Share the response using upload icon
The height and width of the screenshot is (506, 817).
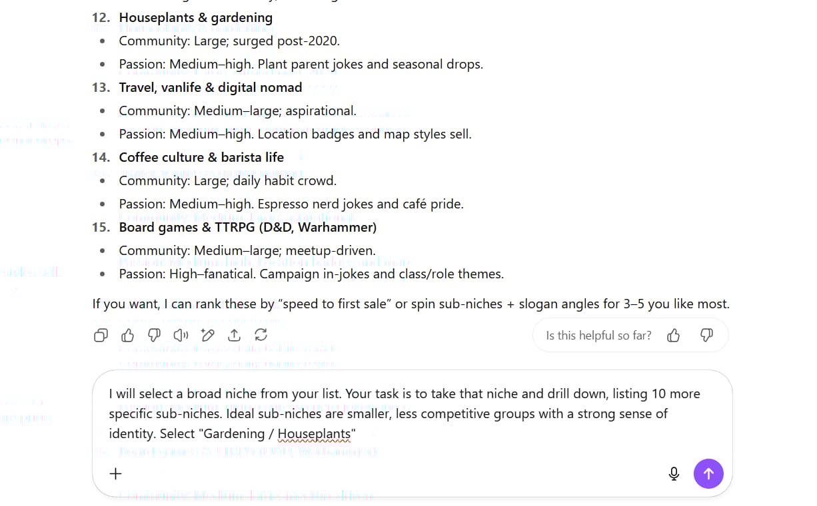[x=234, y=336]
